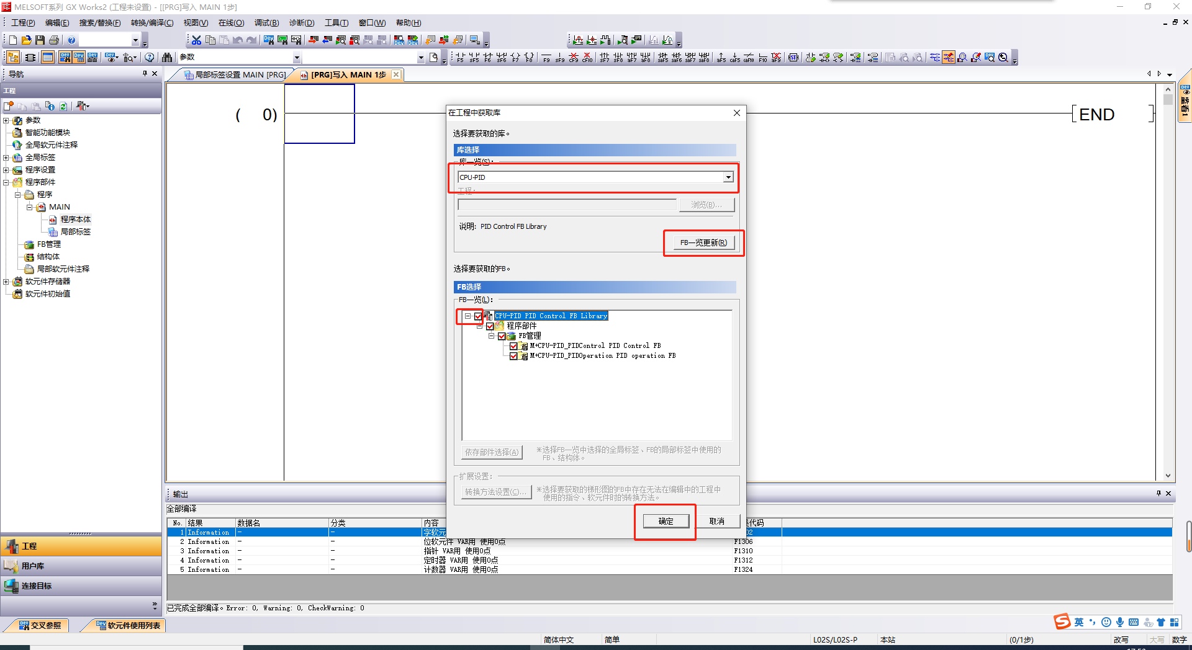The height and width of the screenshot is (650, 1192).
Task: Open the CPU-PID library dropdown list
Action: 728,177
